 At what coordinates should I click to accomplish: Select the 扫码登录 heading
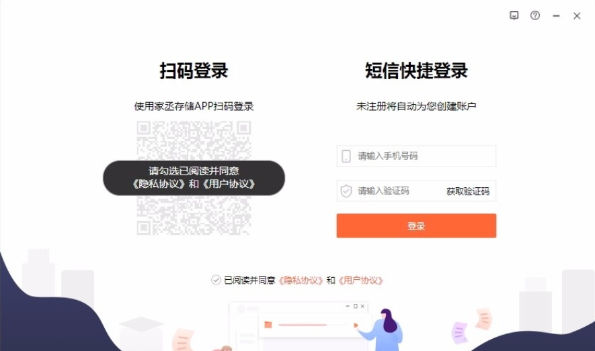click(194, 71)
